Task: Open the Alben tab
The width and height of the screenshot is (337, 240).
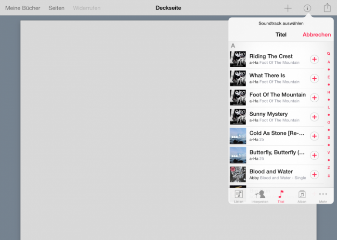Action: click(302, 196)
